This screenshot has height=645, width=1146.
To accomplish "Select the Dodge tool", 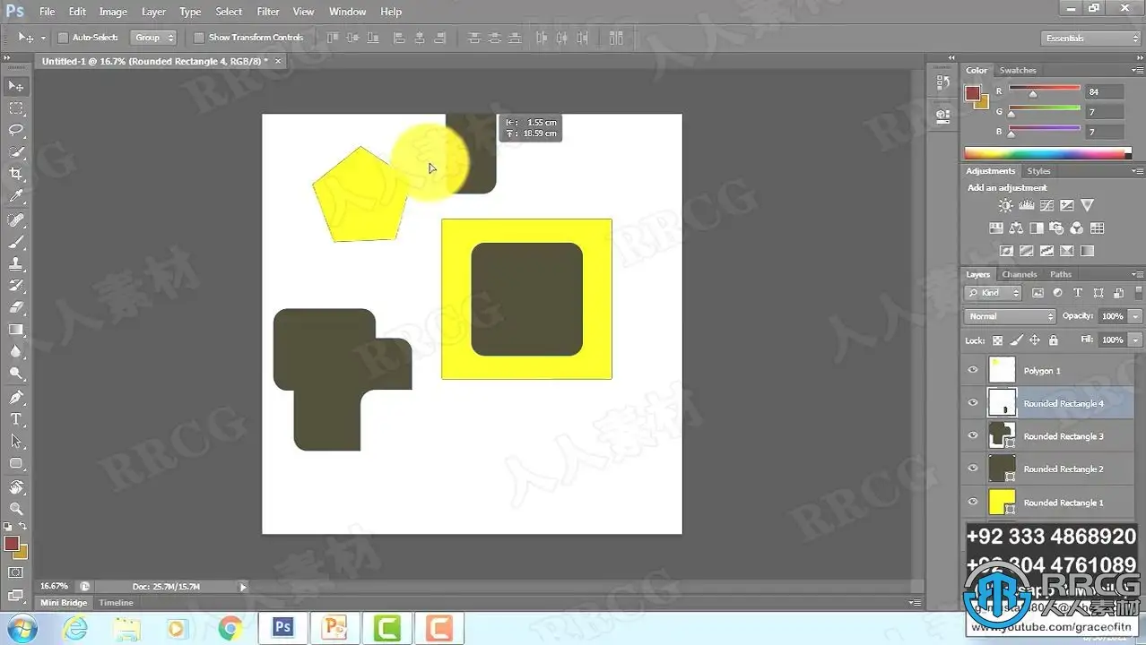I will (16, 374).
